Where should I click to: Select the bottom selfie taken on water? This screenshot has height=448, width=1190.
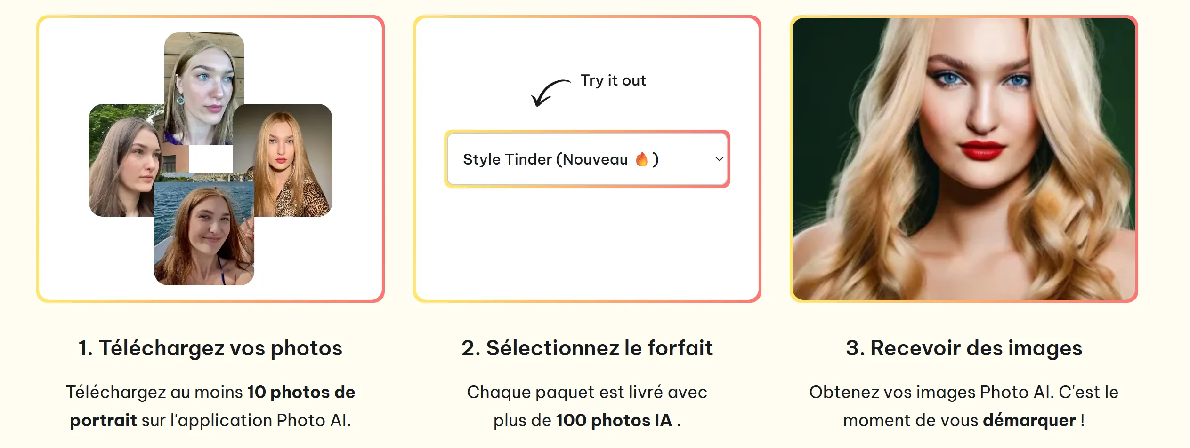203,235
